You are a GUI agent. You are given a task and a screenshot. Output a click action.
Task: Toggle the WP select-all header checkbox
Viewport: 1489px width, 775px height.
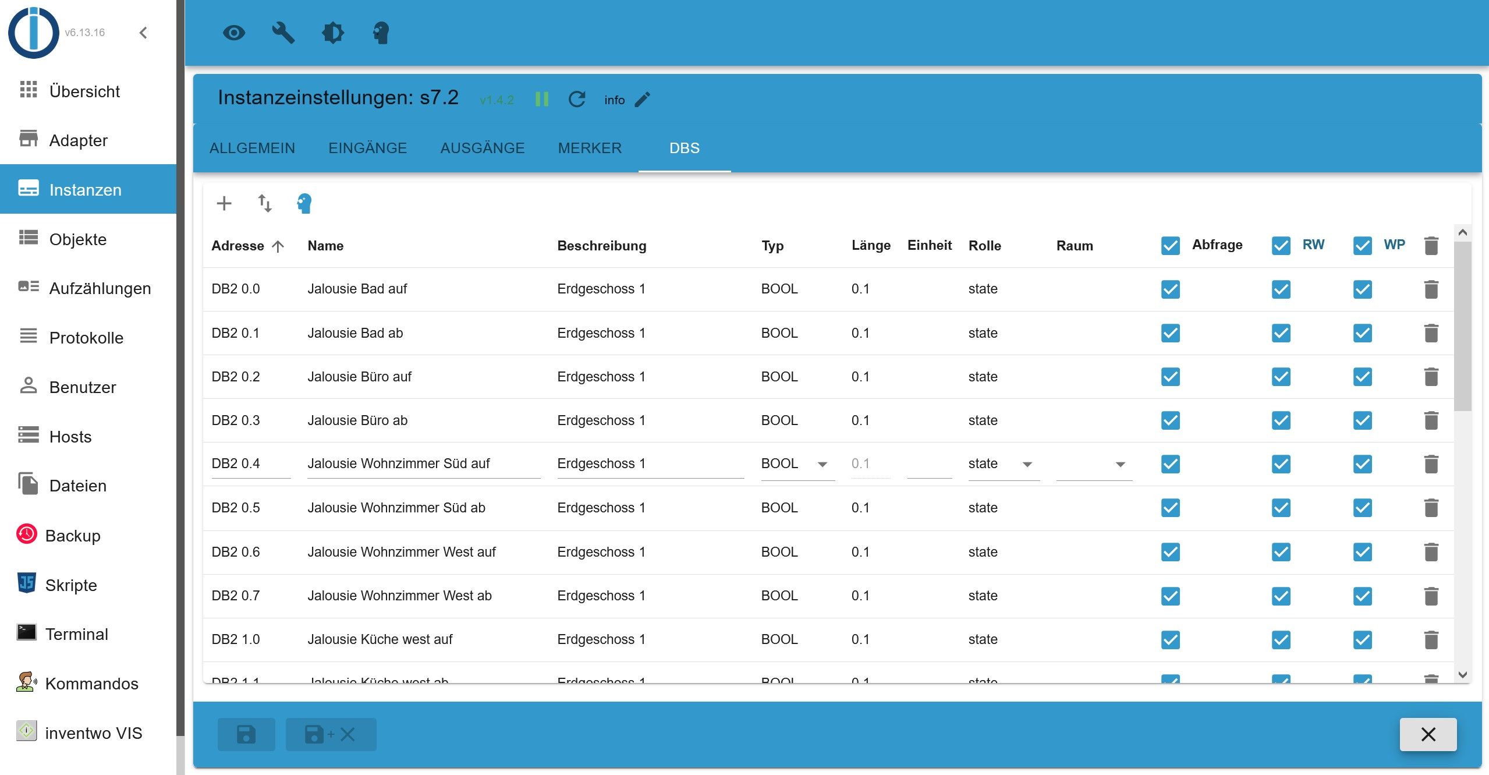pyautogui.click(x=1362, y=245)
